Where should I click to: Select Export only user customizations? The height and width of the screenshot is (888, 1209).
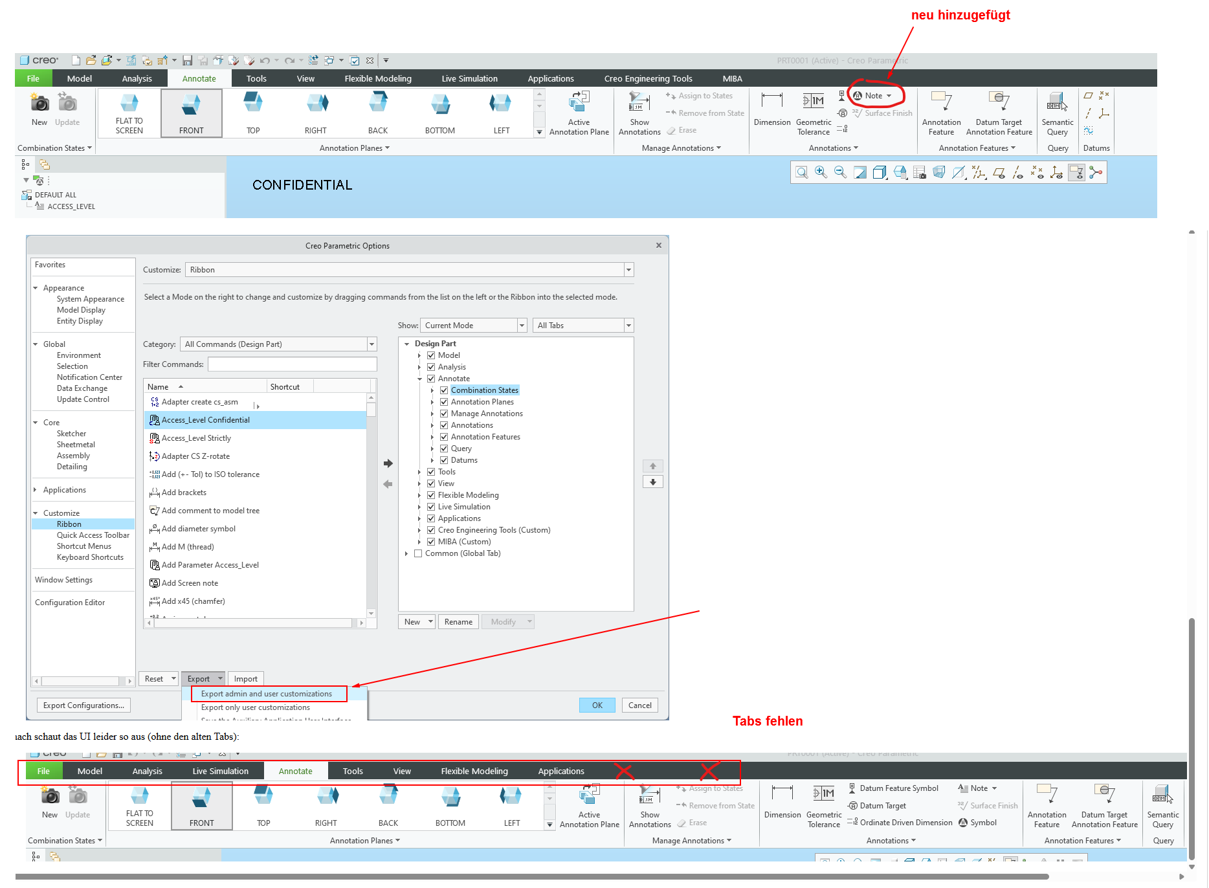tap(256, 707)
